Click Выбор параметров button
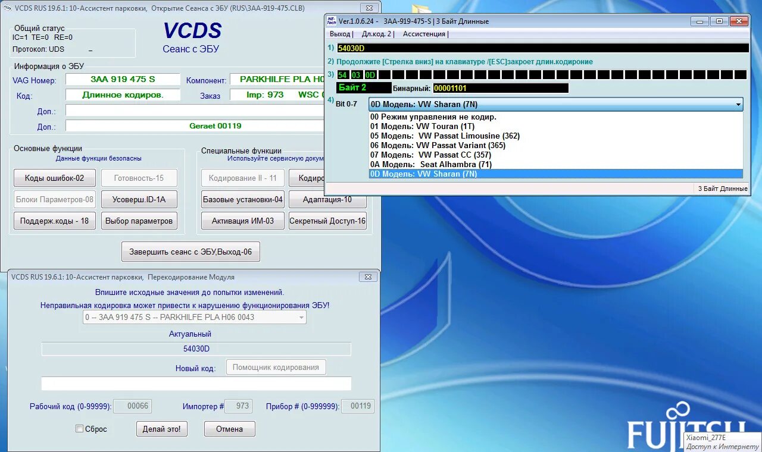762x452 pixels. pyautogui.click(x=139, y=221)
